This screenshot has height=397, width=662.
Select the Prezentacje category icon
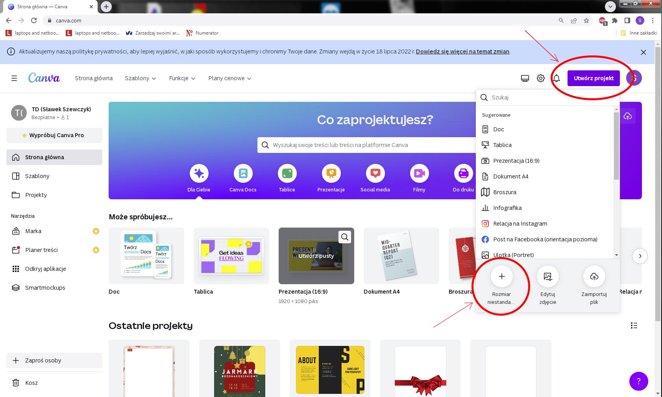click(x=331, y=173)
